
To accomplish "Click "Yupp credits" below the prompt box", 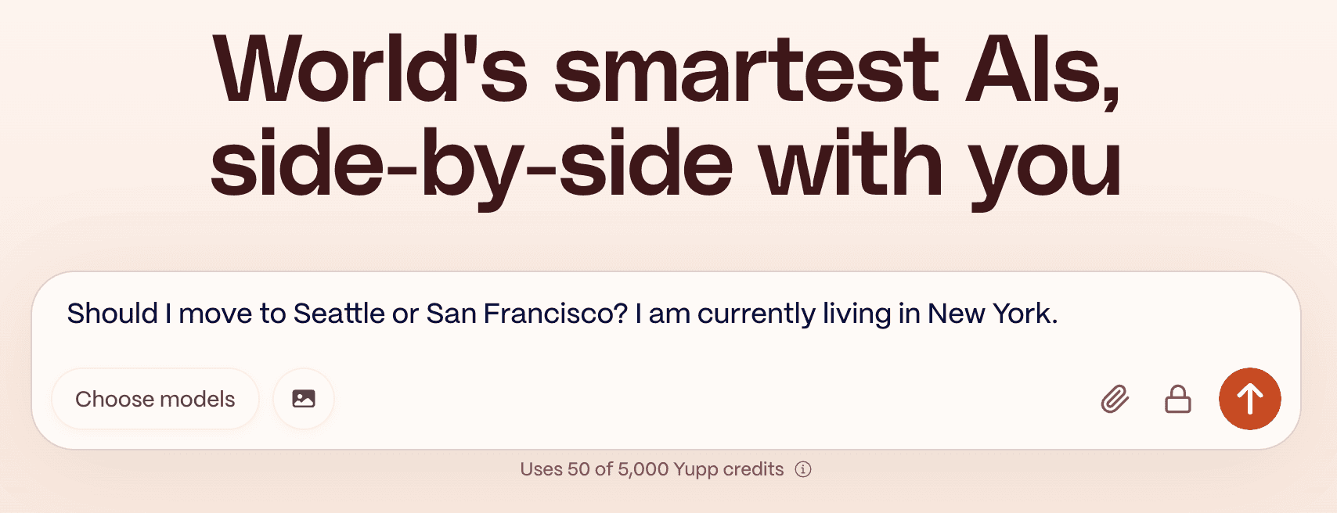I will [729, 469].
